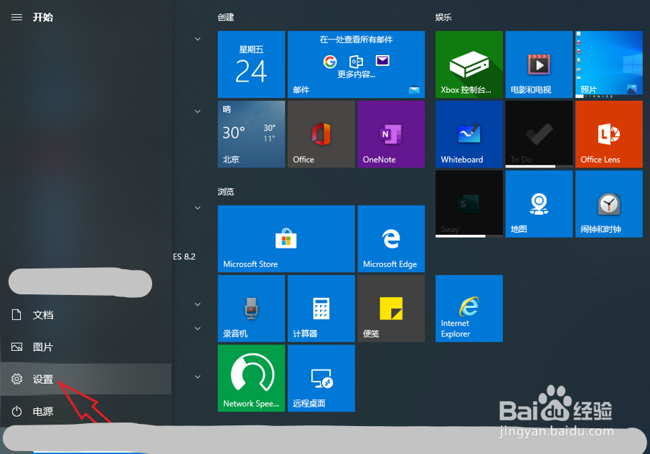Screen dimensions: 650x454
Task: Launch the Office tile
Action: pyautogui.click(x=321, y=134)
